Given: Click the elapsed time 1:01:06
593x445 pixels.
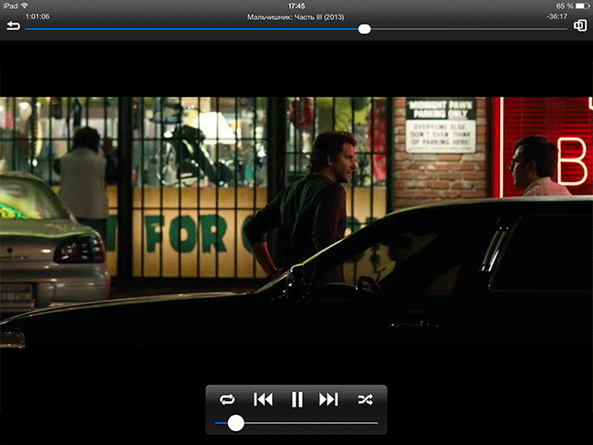Looking at the screenshot, I should point(37,16).
